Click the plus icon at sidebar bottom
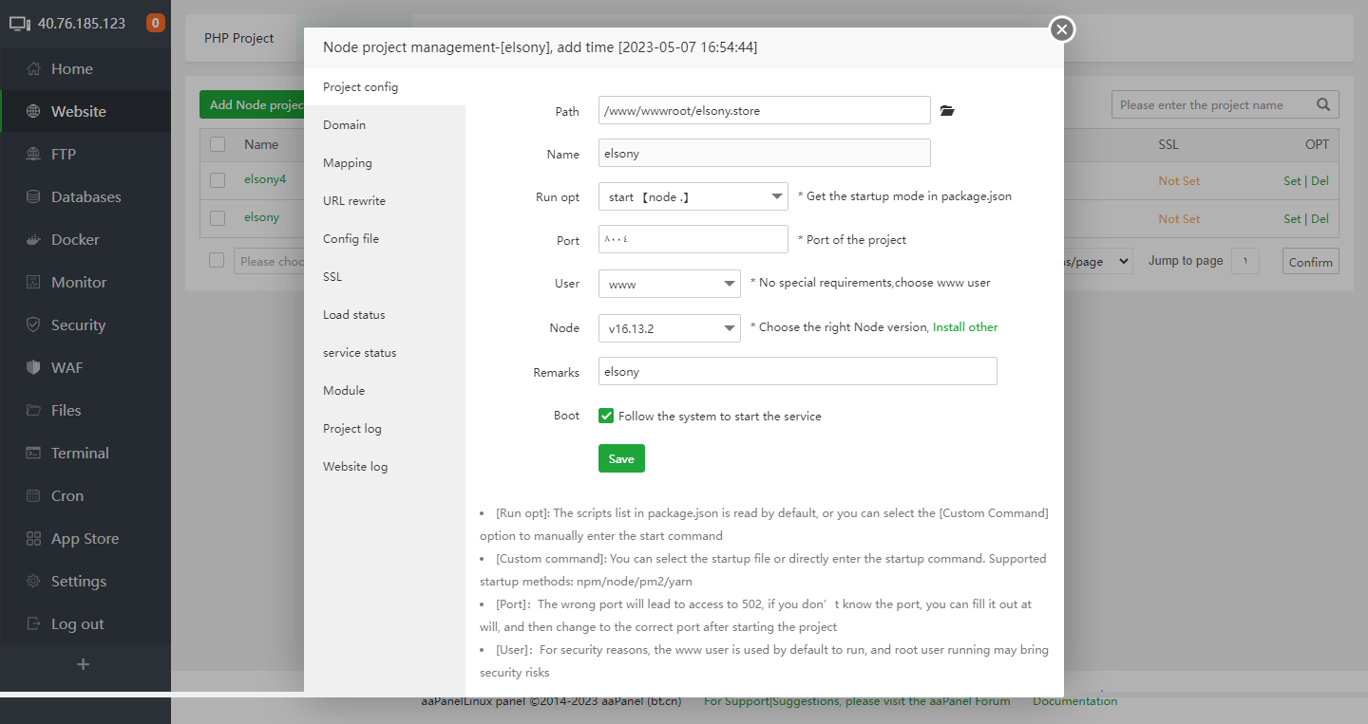Screen dimensions: 1368x724 tap(83, 664)
